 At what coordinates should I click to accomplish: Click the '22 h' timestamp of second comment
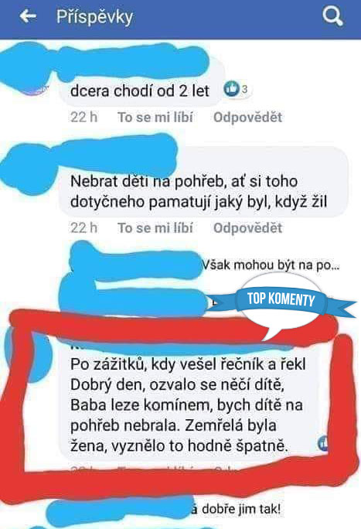click(x=84, y=228)
